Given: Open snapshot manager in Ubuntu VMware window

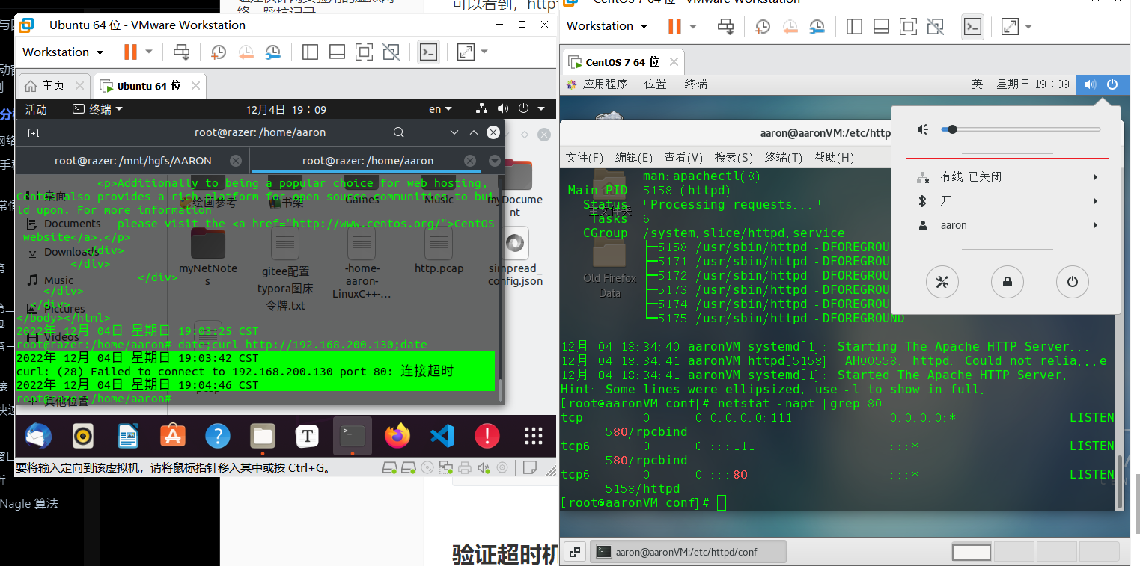Looking at the screenshot, I should click(272, 52).
